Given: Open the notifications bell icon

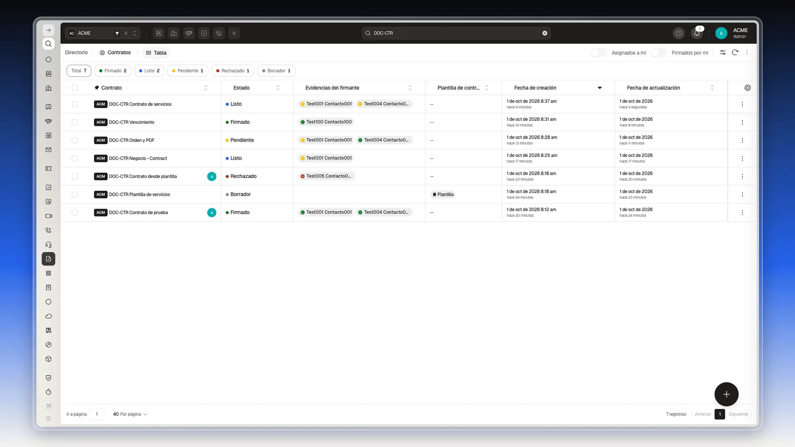Looking at the screenshot, I should pos(697,33).
